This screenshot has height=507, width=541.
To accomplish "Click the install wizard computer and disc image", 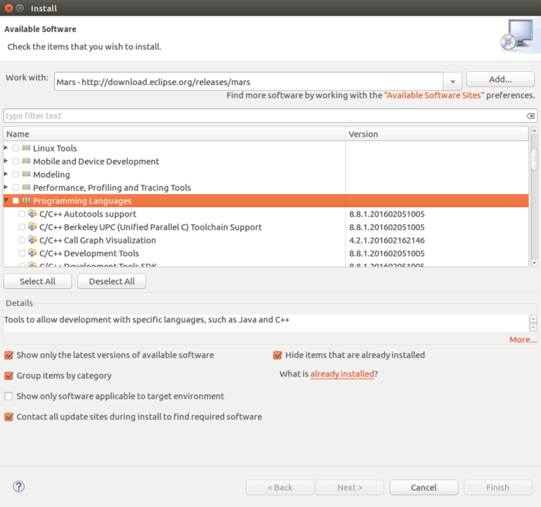I will 516,36.
